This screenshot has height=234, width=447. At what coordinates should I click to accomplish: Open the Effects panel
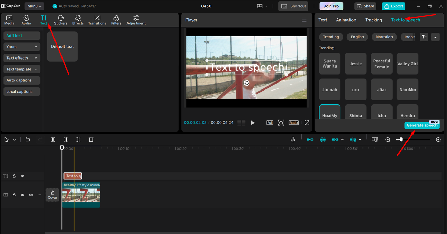(78, 20)
